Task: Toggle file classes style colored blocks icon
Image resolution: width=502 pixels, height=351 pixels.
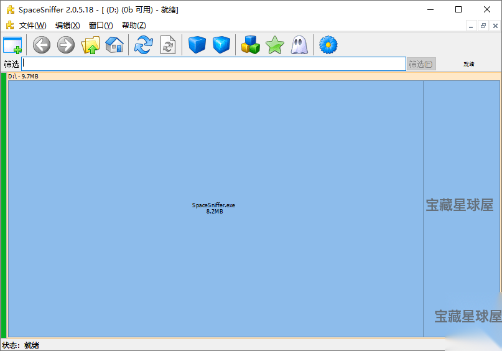Action: [250, 45]
